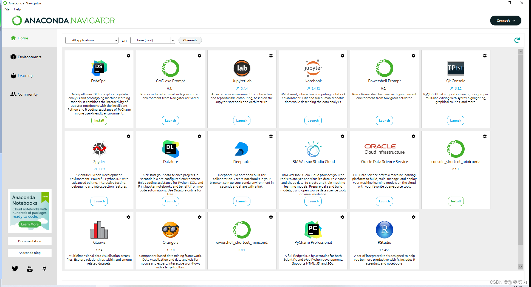Launch Spyder

click(x=99, y=201)
